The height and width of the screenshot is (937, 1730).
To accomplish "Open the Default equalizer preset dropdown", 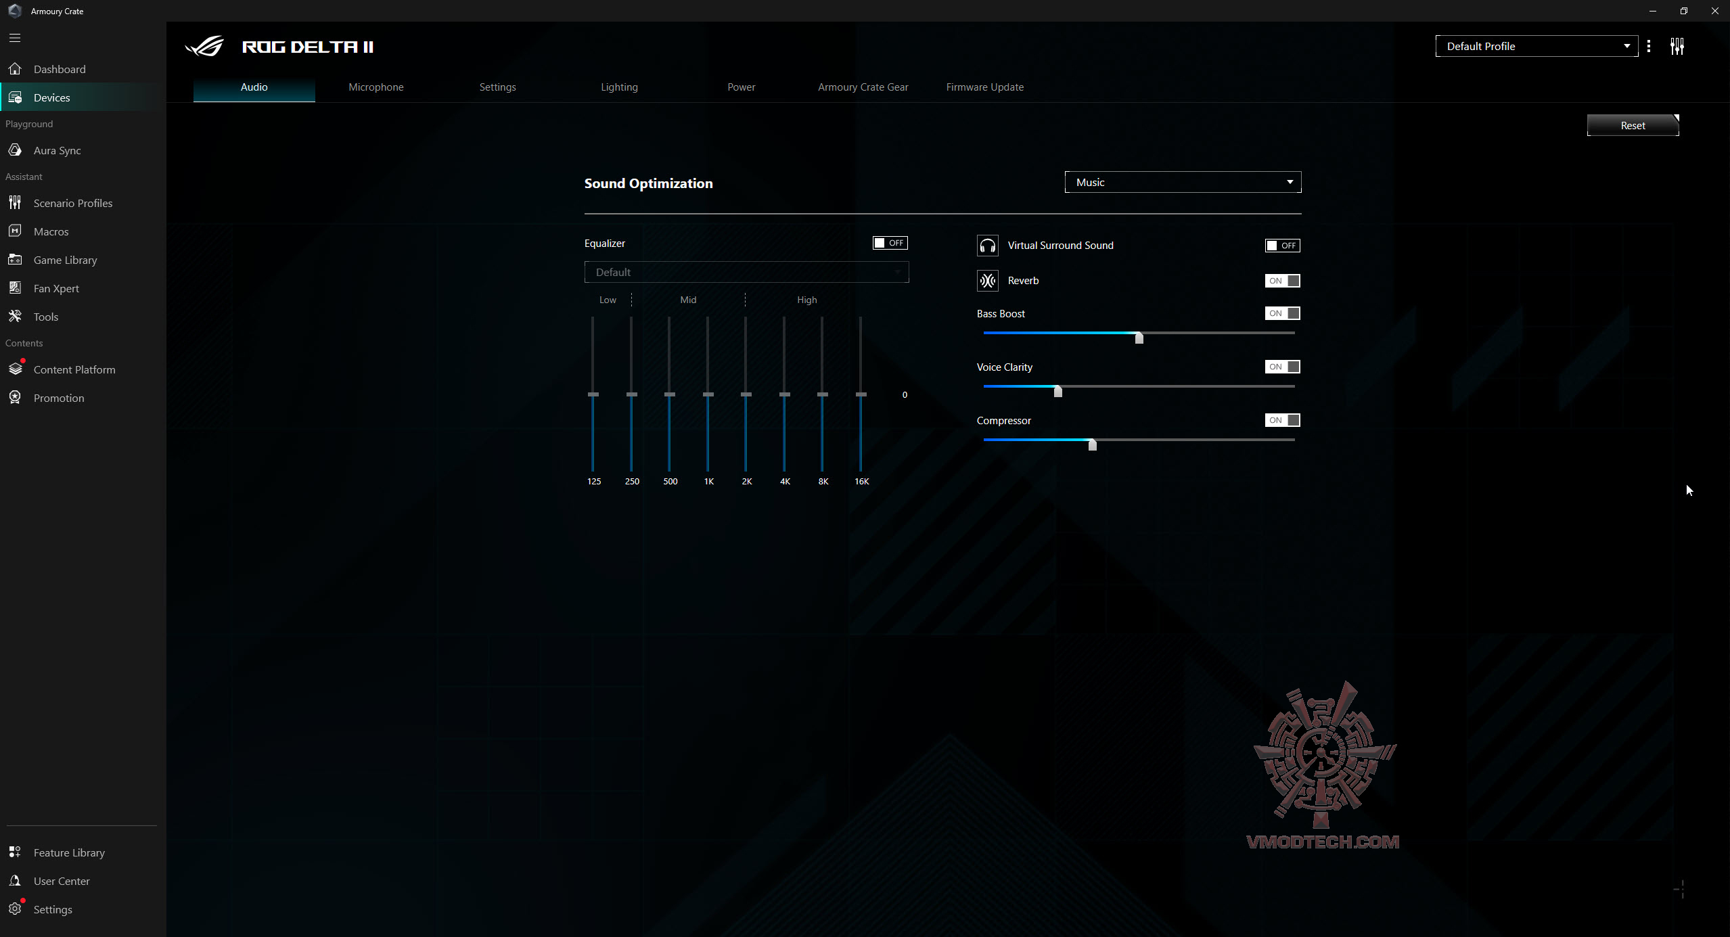I will [x=746, y=272].
